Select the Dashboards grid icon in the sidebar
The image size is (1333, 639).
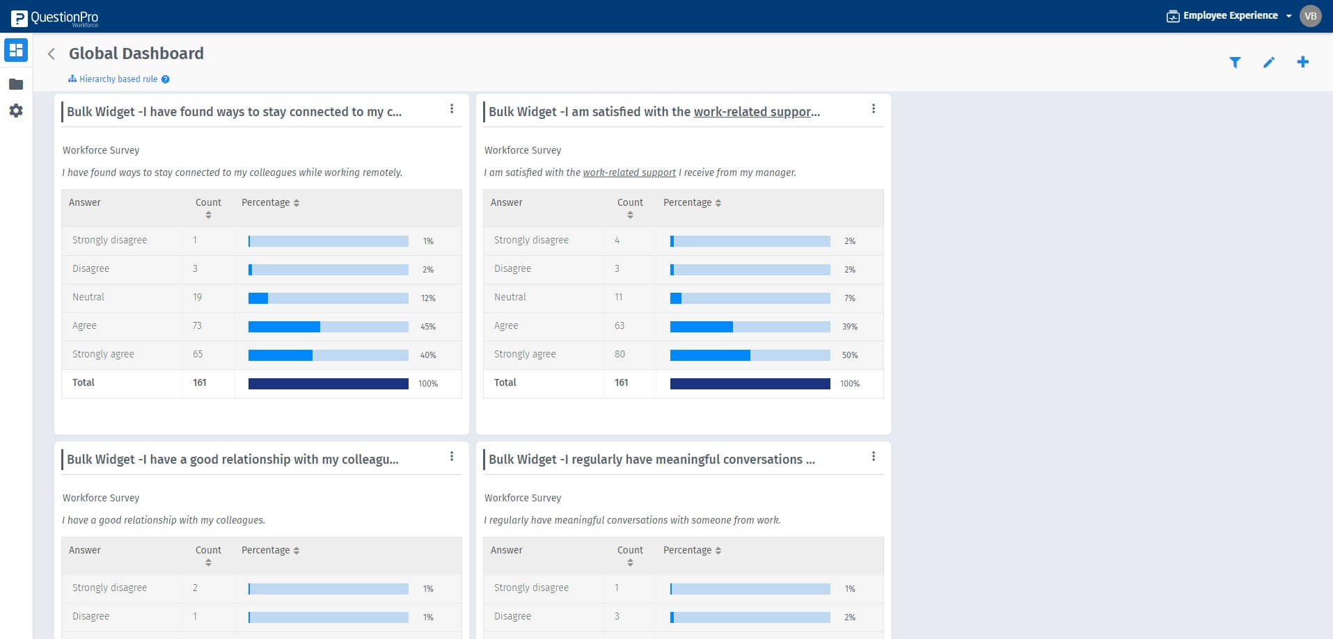click(x=15, y=50)
